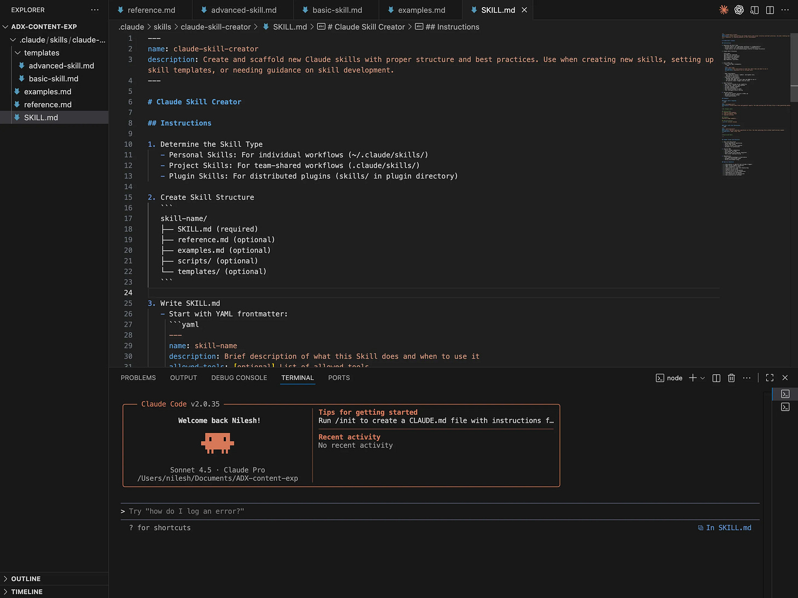This screenshot has width=798, height=598.
Task: Switch to the basic-skill.md tab
Action: coord(337,10)
